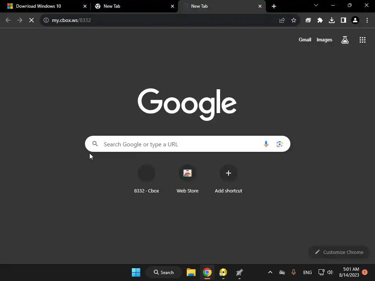This screenshot has height=281, width=375.
Task: Show hidden tray icons chevron
Action: [270, 272]
